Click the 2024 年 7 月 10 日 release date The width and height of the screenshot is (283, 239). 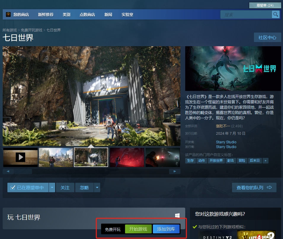pos(231,134)
